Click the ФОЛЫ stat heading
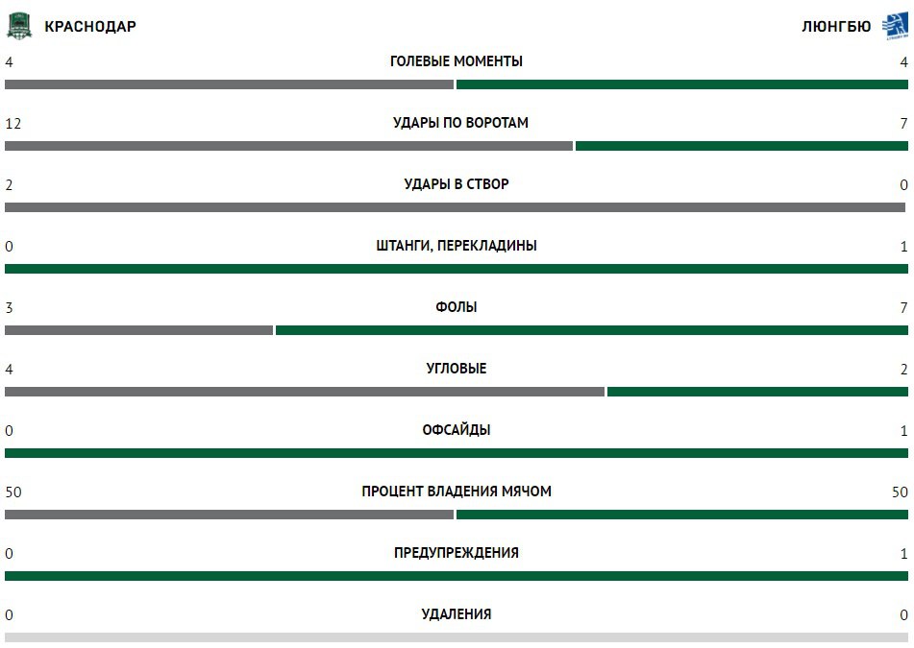 point(457,307)
